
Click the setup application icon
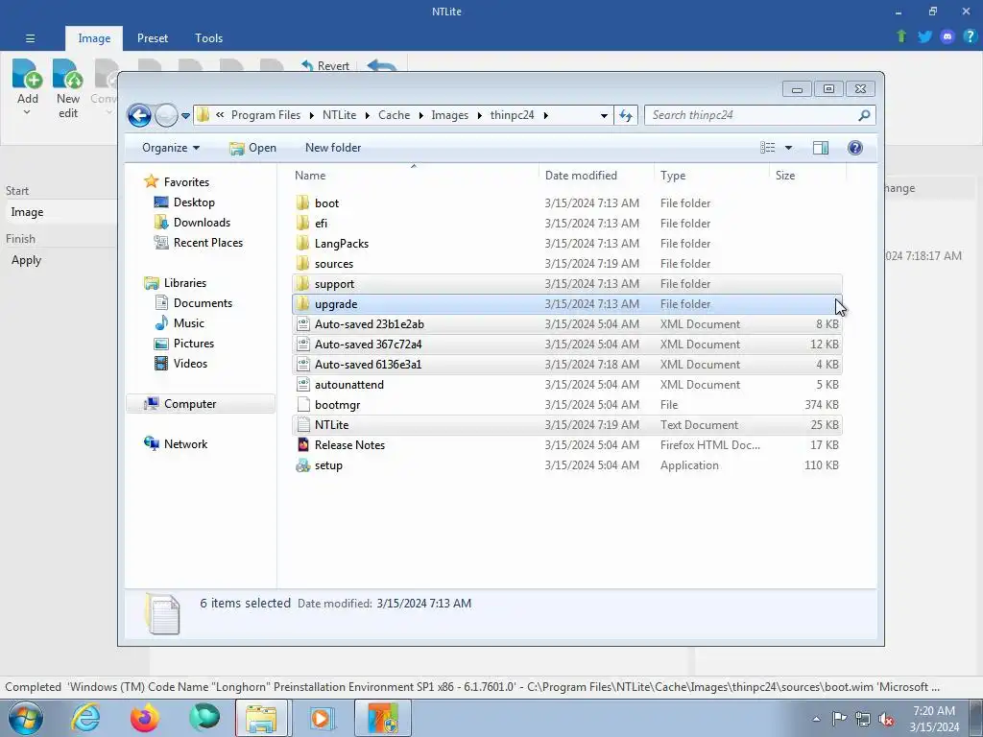303,465
